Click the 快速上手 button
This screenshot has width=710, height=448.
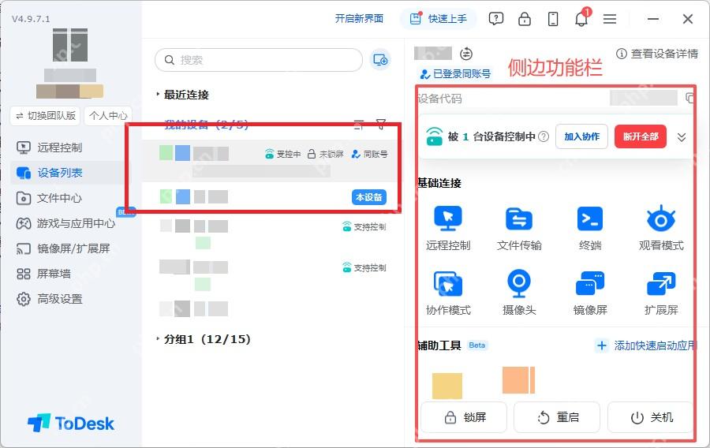tap(438, 19)
